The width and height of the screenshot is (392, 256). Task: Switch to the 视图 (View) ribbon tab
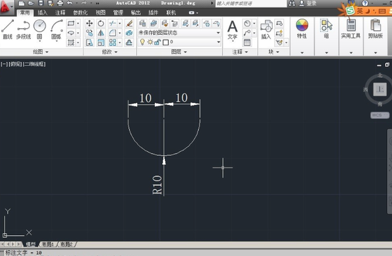[x=101, y=13]
